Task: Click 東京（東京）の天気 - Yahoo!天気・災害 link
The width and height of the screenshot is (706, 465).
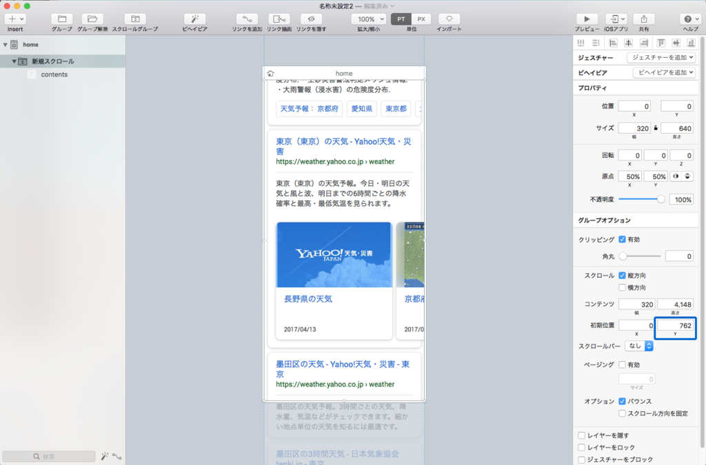Action: 343,146
